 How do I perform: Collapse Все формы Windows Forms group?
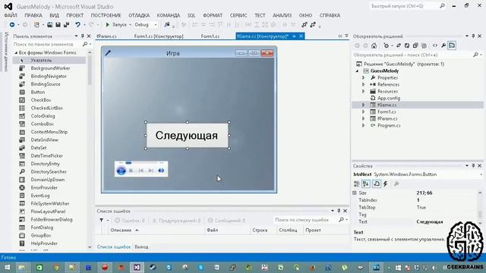pos(16,52)
